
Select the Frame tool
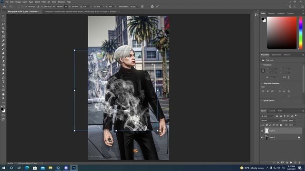click(x=3, y=37)
